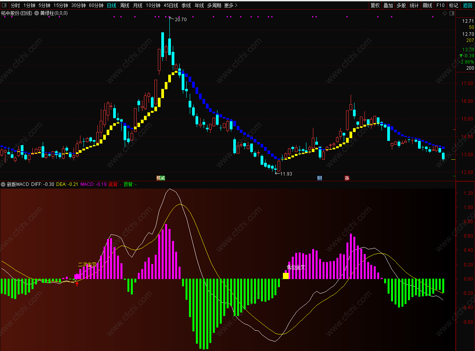Image resolution: width=475 pixels, height=351 pixels.
Task: Click the 17.00 price axis label
Action: [468, 84]
